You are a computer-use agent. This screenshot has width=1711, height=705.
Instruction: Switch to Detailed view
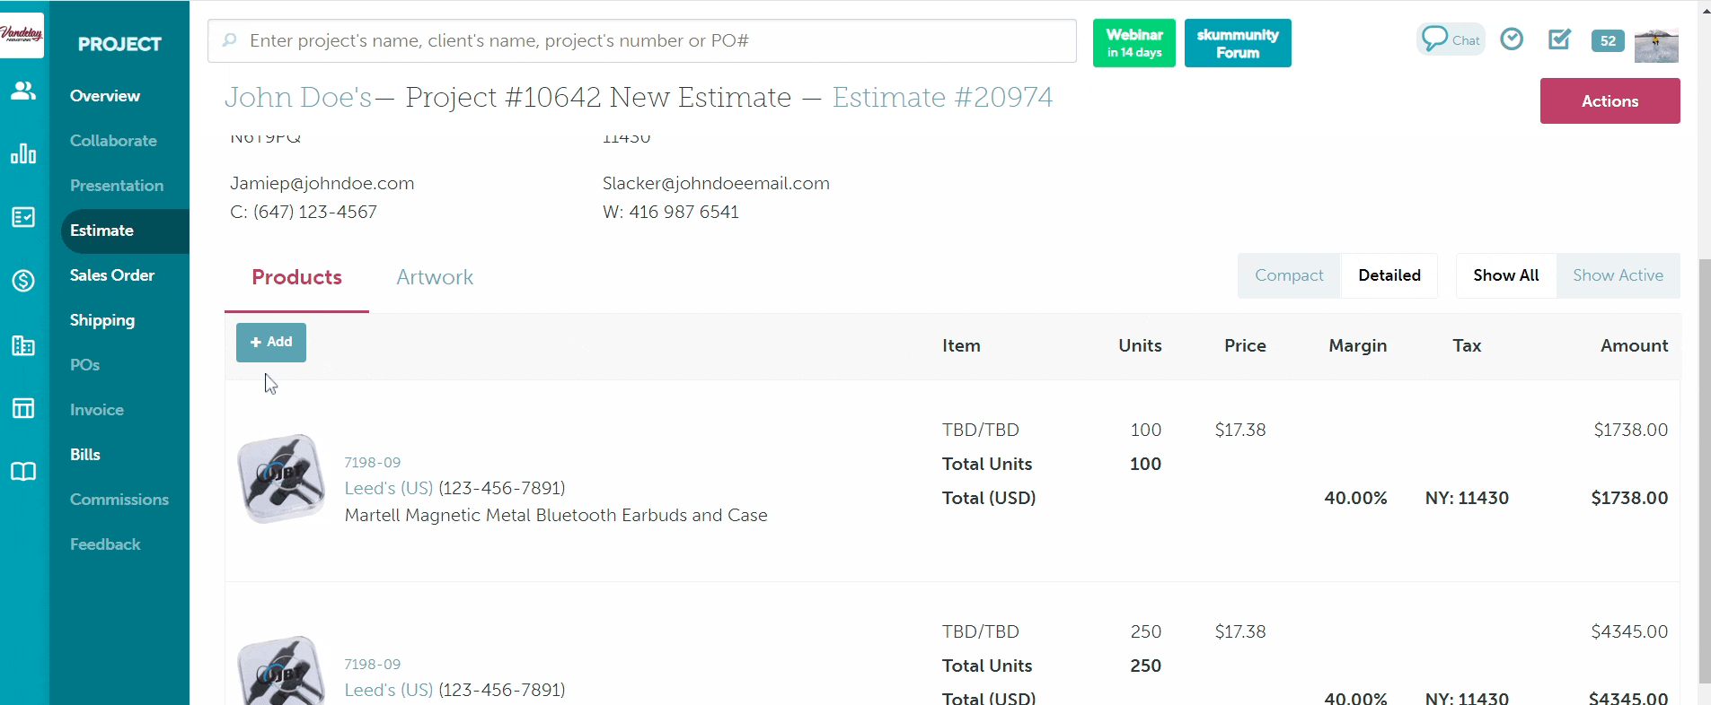(1389, 275)
